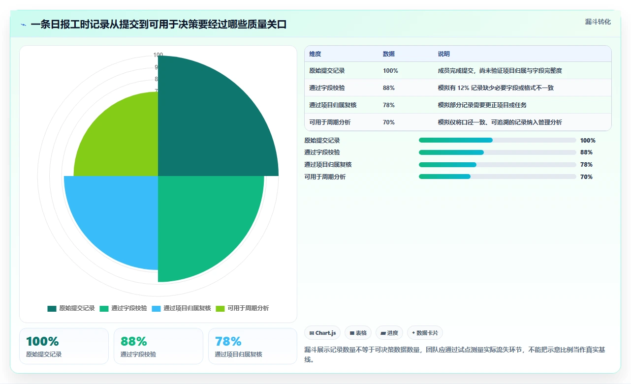Click the 维度 column header
Image resolution: width=631 pixels, height=384 pixels.
[315, 54]
